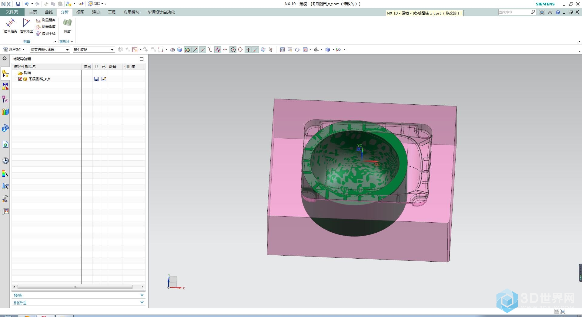The height and width of the screenshot is (317, 582).
Task: Expand the Measure (测量) group options arrow
Action: [55, 42]
